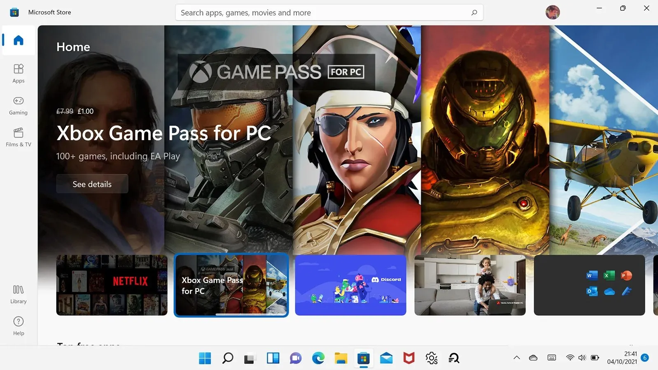Open Windows Start menu in taskbar

click(x=205, y=358)
